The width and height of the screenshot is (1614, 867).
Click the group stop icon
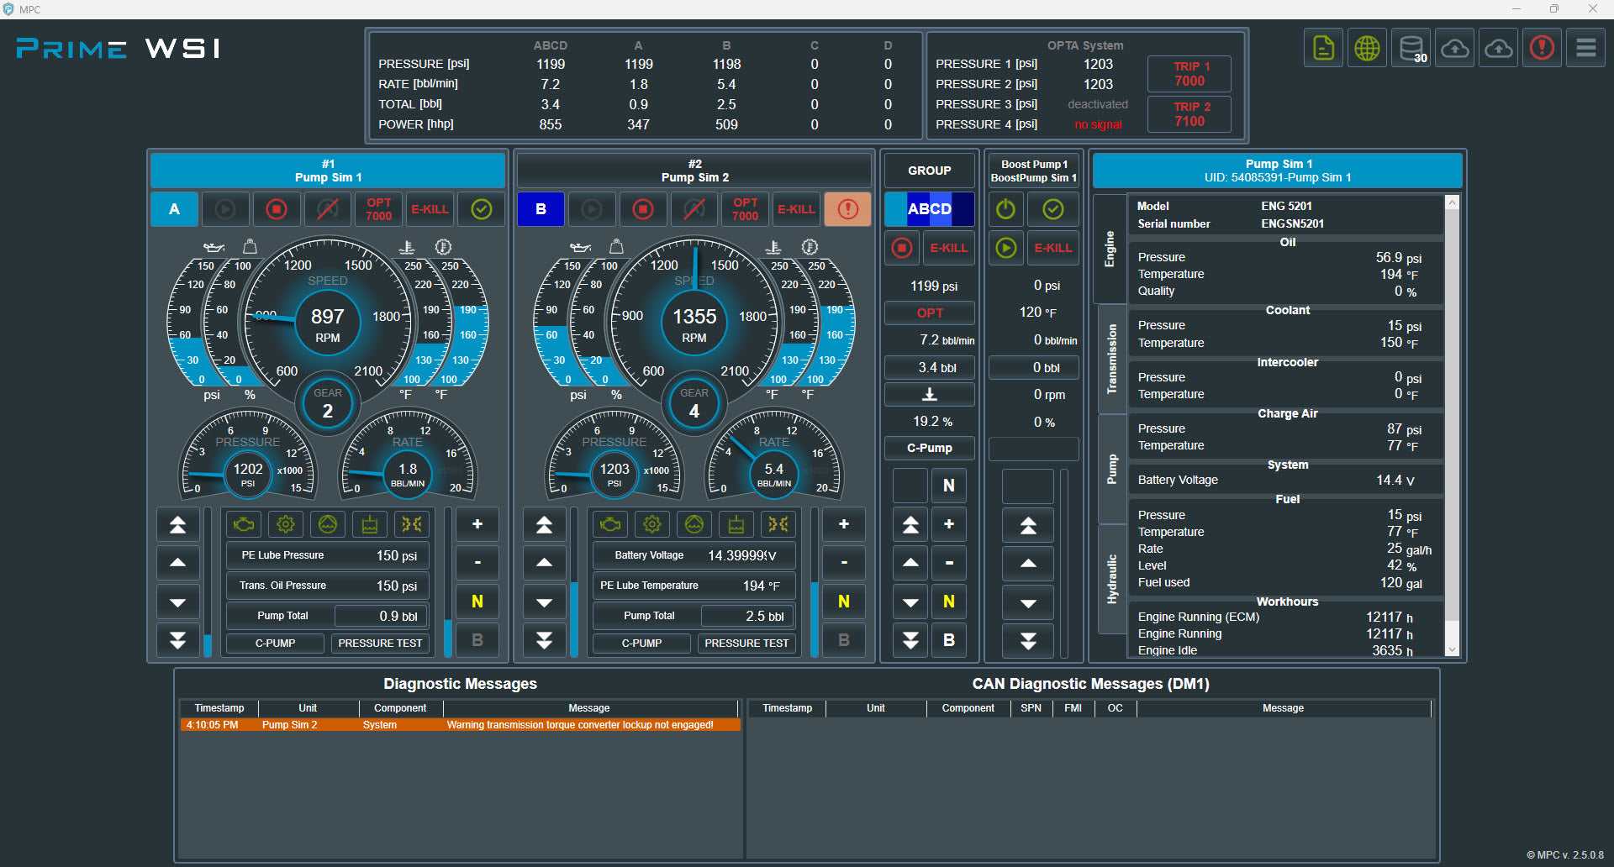902,248
